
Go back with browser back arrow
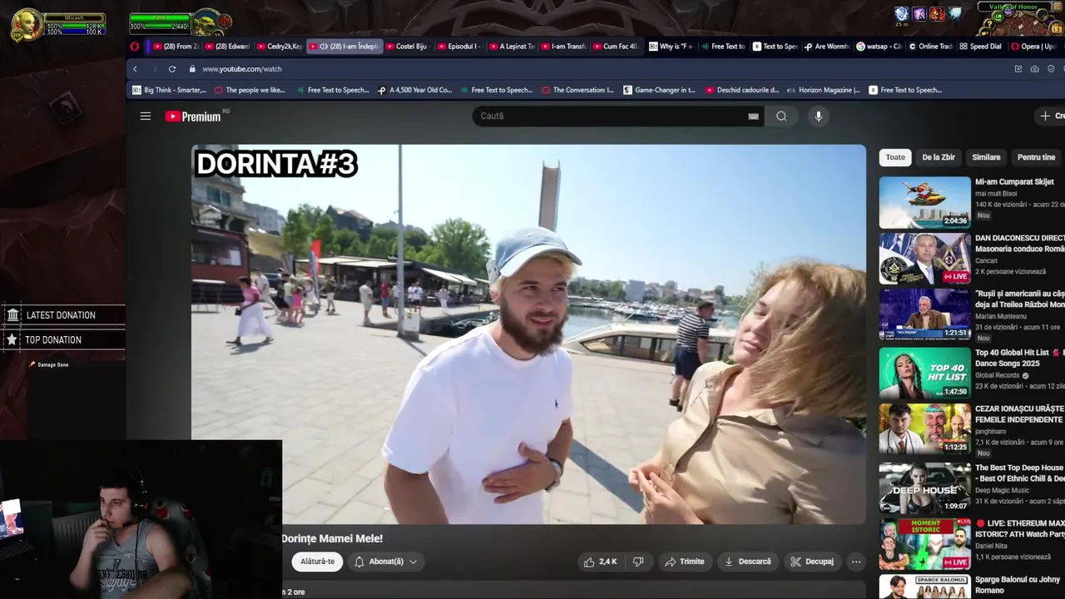[135, 69]
